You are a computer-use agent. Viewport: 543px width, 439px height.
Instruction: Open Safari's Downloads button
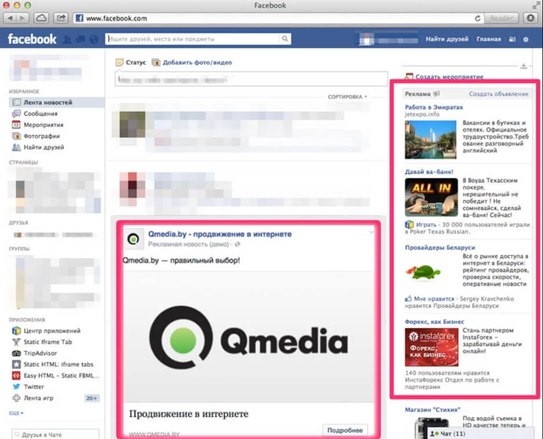coord(530,18)
